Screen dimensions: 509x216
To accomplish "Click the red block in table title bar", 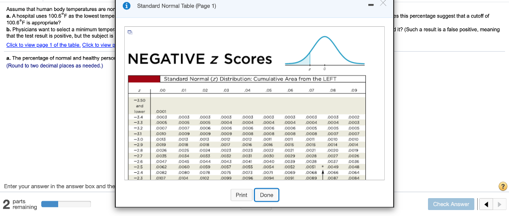I will pos(145,79).
